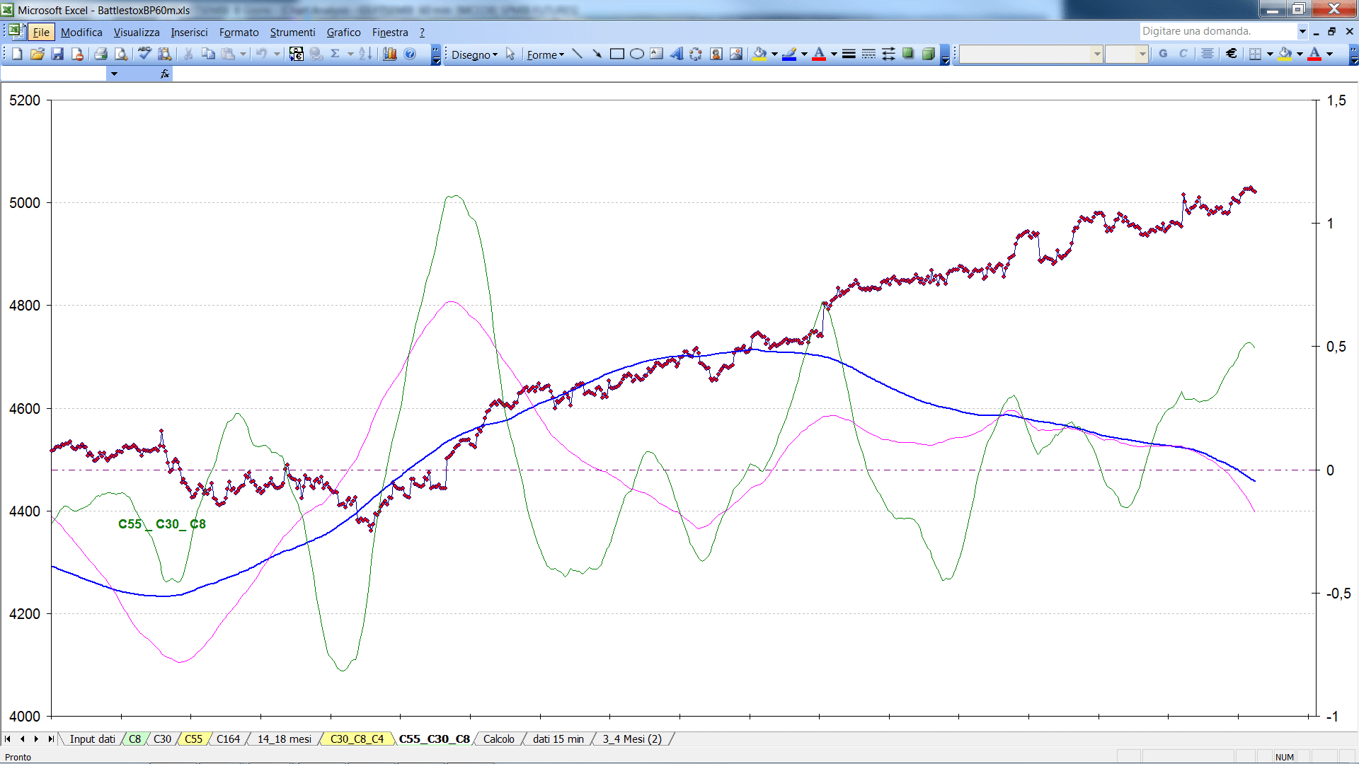This screenshot has height=764, width=1359.
Task: Select the Rectangle shape tool
Action: 617,54
